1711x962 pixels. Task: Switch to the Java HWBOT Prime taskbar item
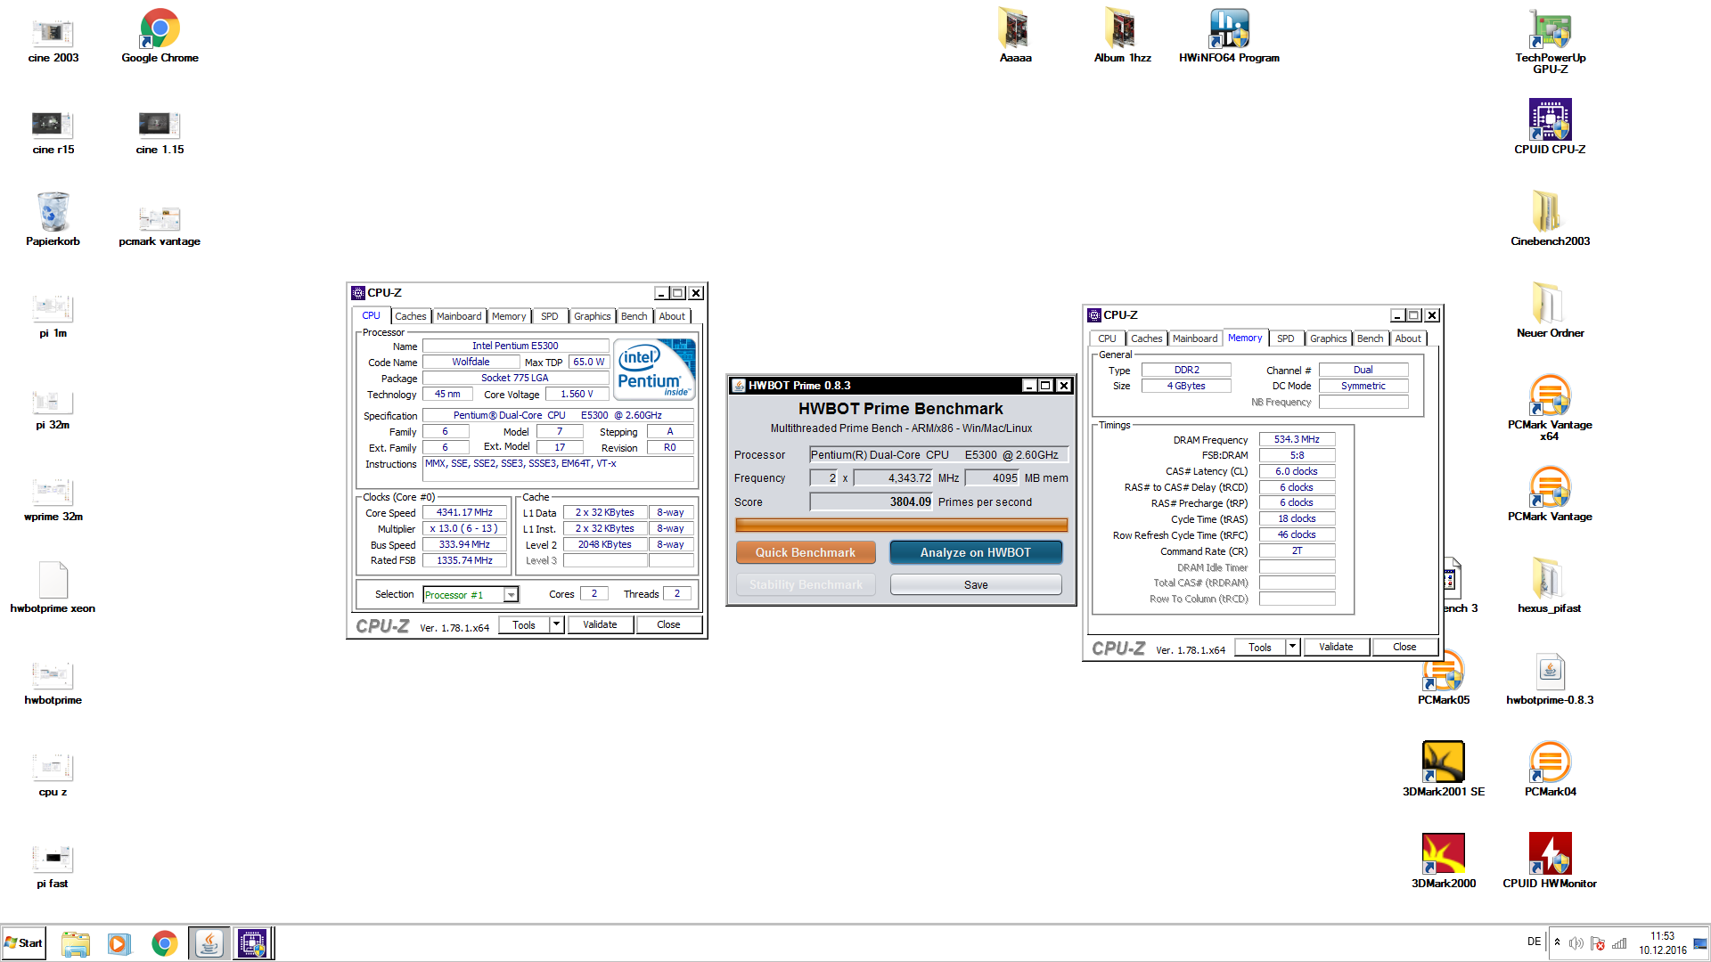(209, 943)
